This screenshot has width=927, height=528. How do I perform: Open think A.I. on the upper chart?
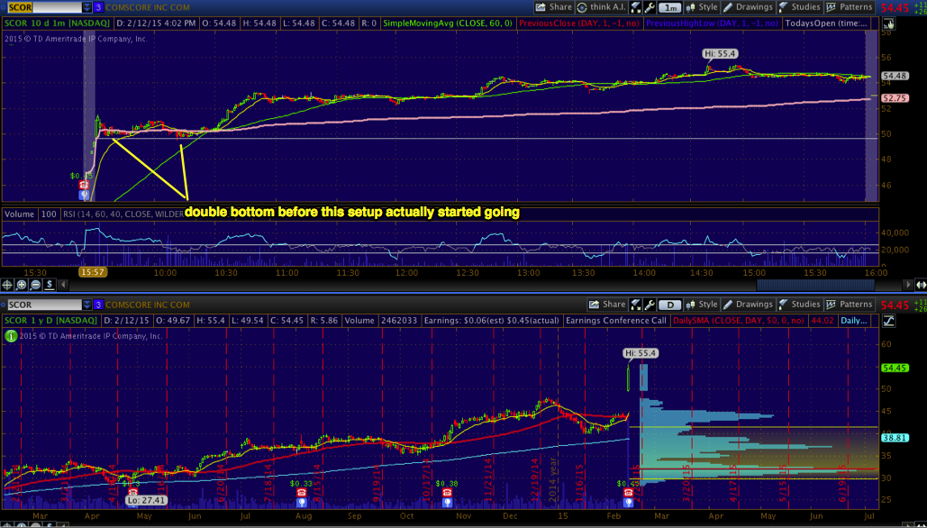click(x=602, y=7)
